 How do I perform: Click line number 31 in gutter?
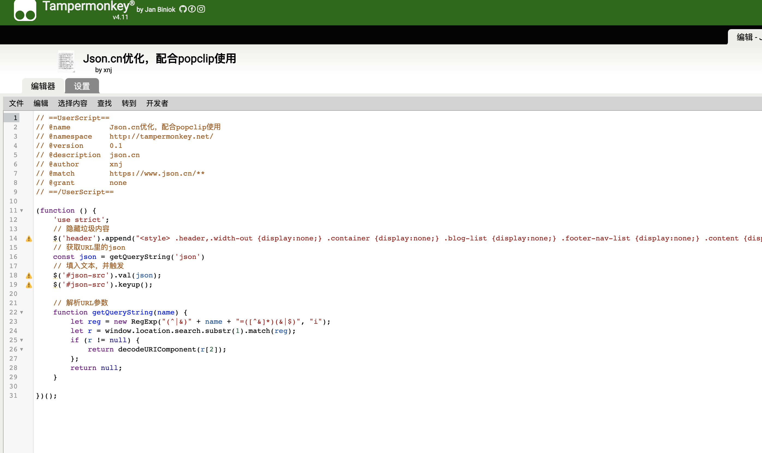13,396
